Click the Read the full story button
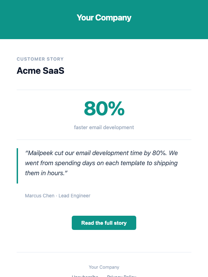This screenshot has height=277, width=208. 104,223
